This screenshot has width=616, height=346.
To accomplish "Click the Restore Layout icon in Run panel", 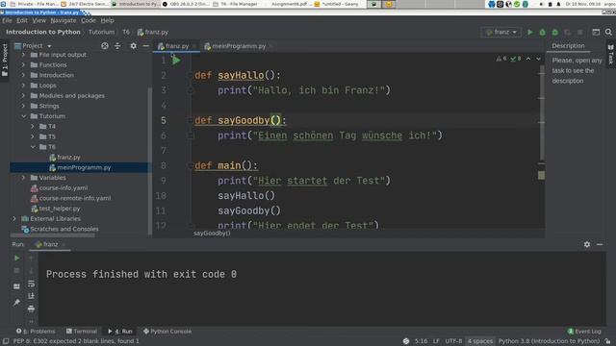I will point(16,286).
